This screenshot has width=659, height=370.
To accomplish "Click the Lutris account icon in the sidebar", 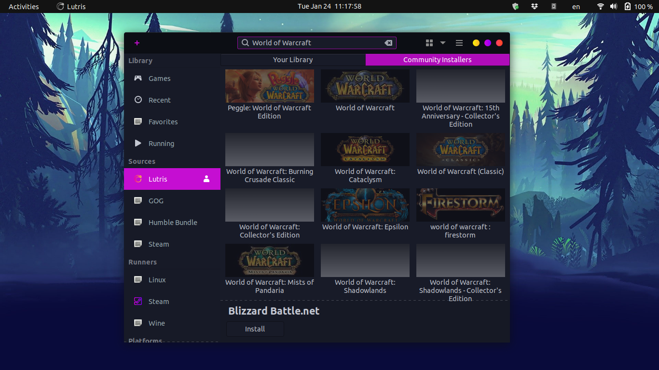I will [206, 179].
